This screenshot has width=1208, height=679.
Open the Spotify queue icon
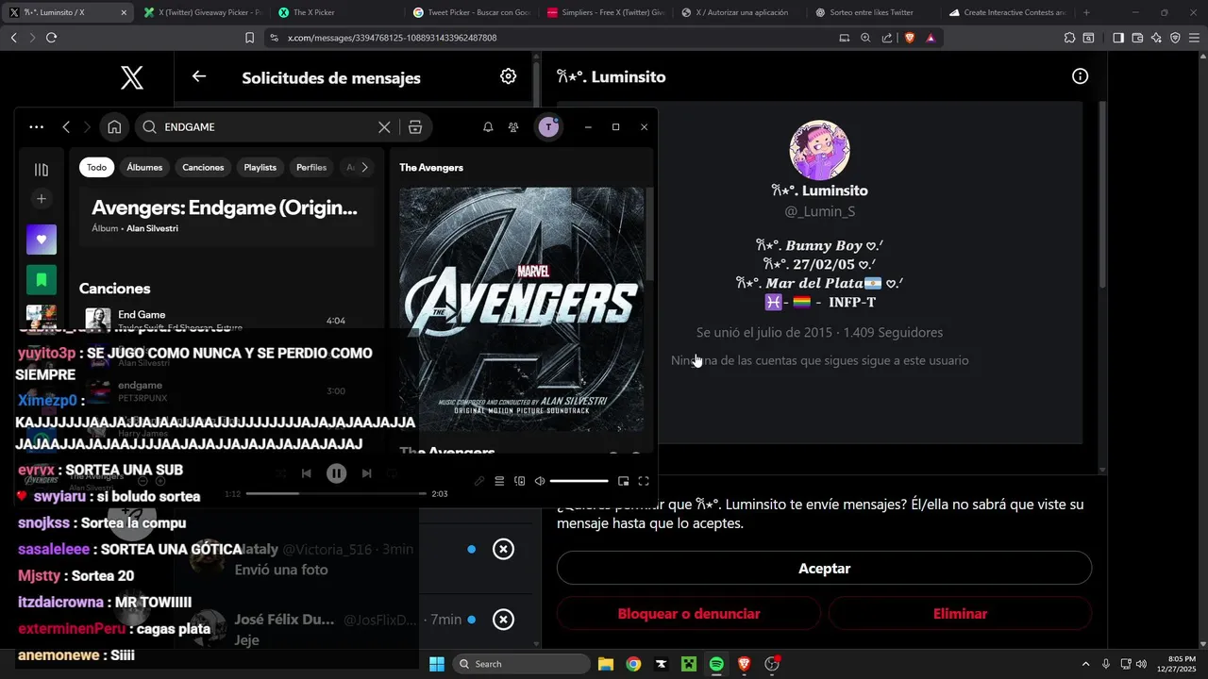(x=499, y=481)
